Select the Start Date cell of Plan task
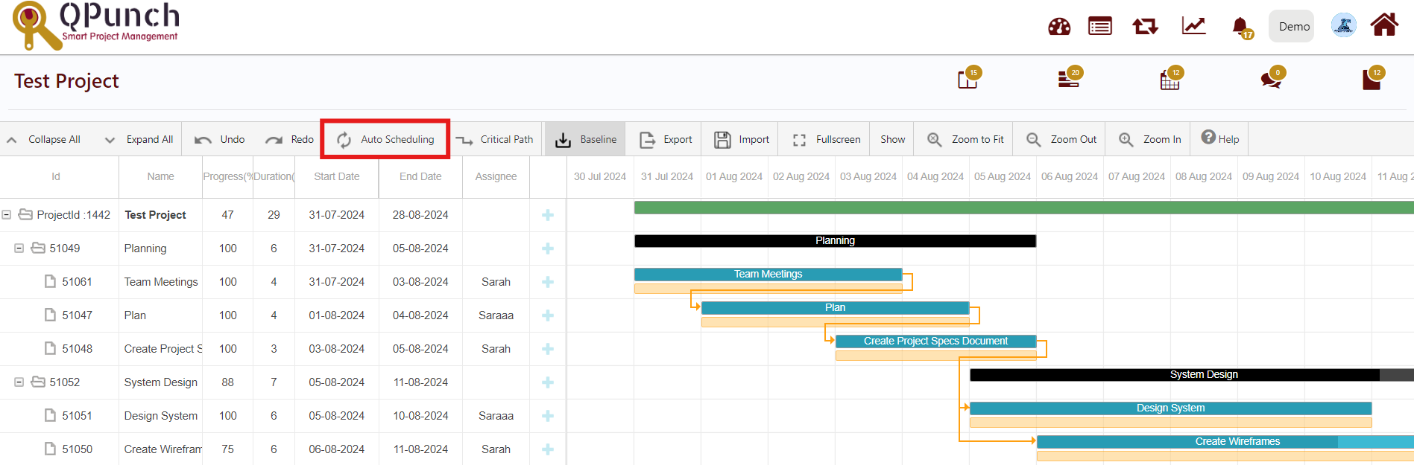1414x465 pixels. (336, 315)
